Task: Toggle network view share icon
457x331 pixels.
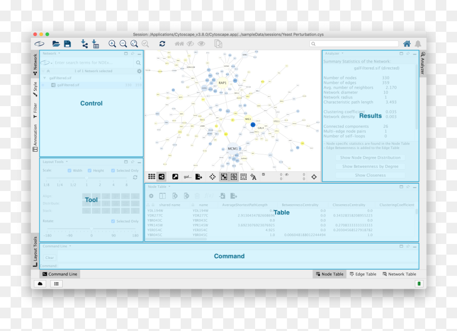Action: 162,177
